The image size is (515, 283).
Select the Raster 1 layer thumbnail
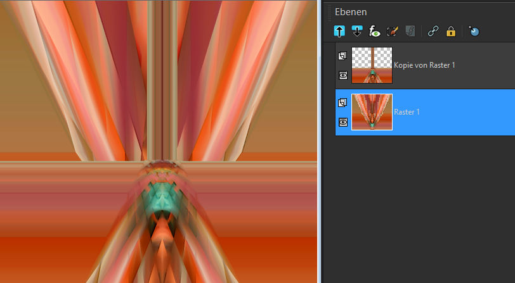pyautogui.click(x=372, y=112)
